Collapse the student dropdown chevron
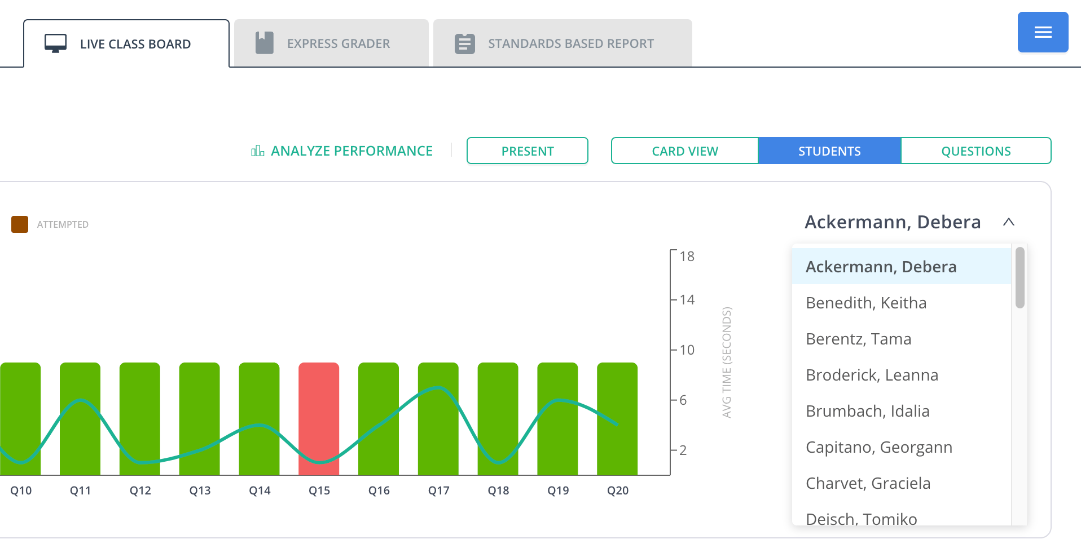Image resolution: width=1081 pixels, height=548 pixels. coord(1009,222)
